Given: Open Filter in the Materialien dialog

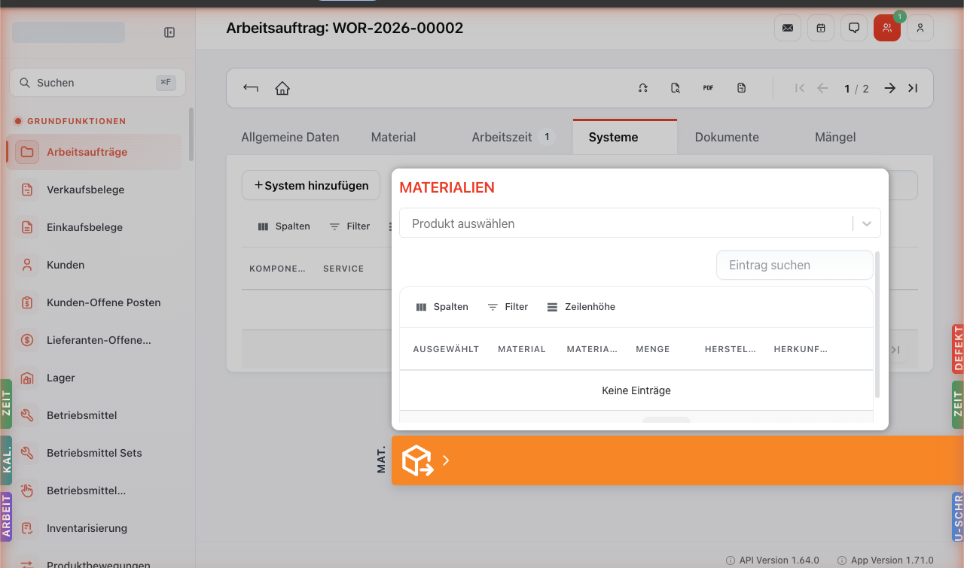Looking at the screenshot, I should (x=508, y=307).
